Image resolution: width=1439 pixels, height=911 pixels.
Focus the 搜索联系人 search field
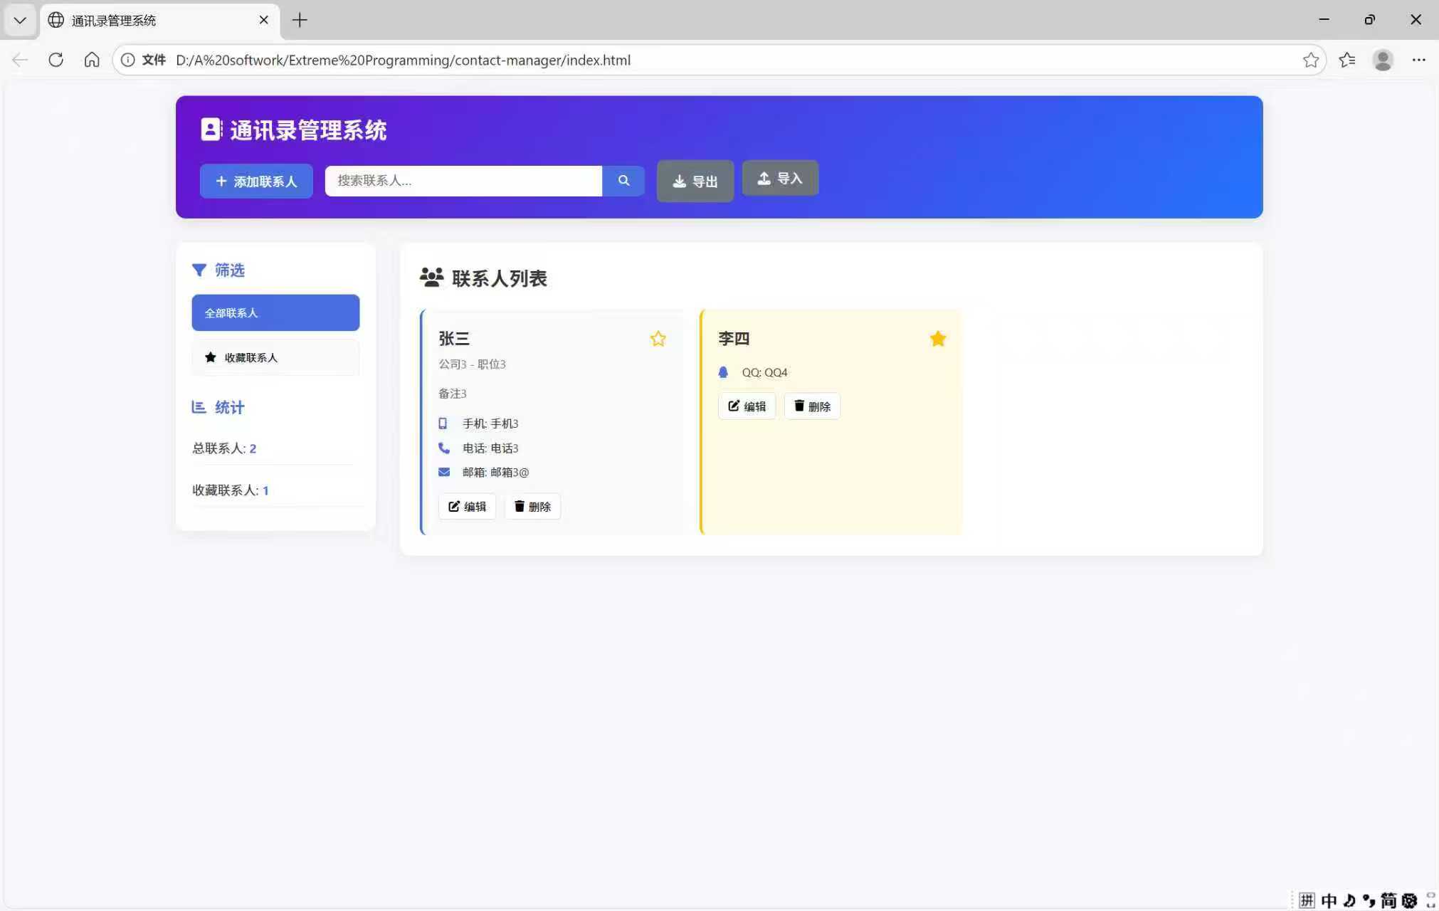[x=463, y=181]
